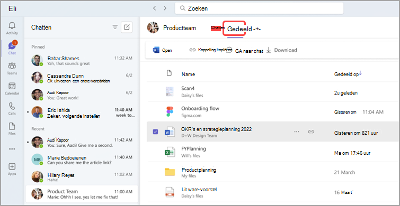The image size is (400, 206).
Task: Select the Chat icon with badge
Action: tap(12, 48)
